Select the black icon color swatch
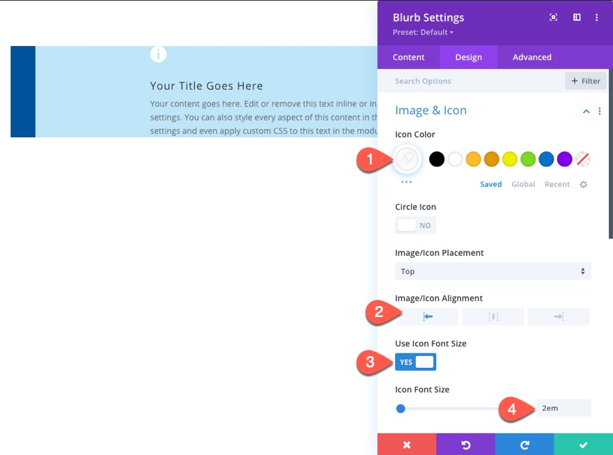 point(437,159)
